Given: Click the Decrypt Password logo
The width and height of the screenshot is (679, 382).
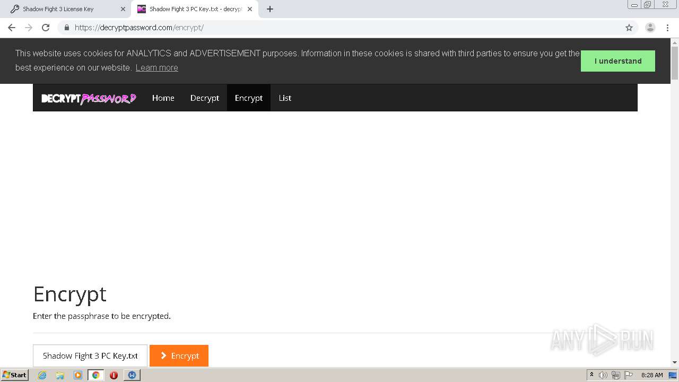Looking at the screenshot, I should (x=89, y=98).
